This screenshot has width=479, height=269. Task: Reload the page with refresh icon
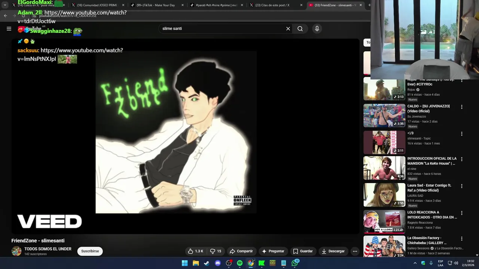[x=23, y=16]
